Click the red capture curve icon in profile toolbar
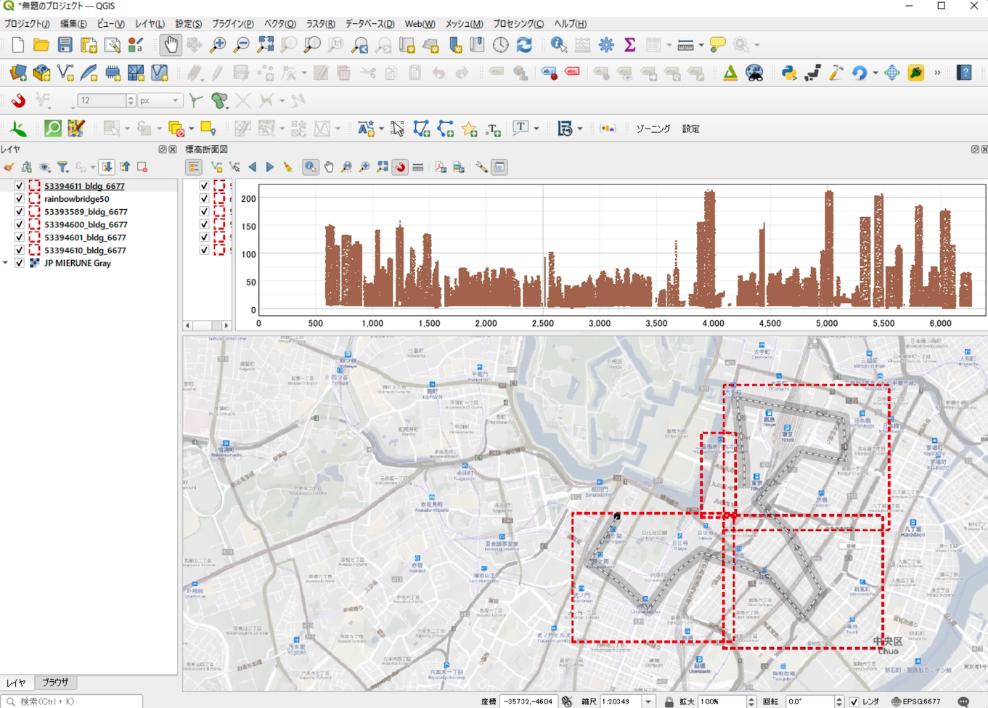The image size is (988, 708). (400, 168)
